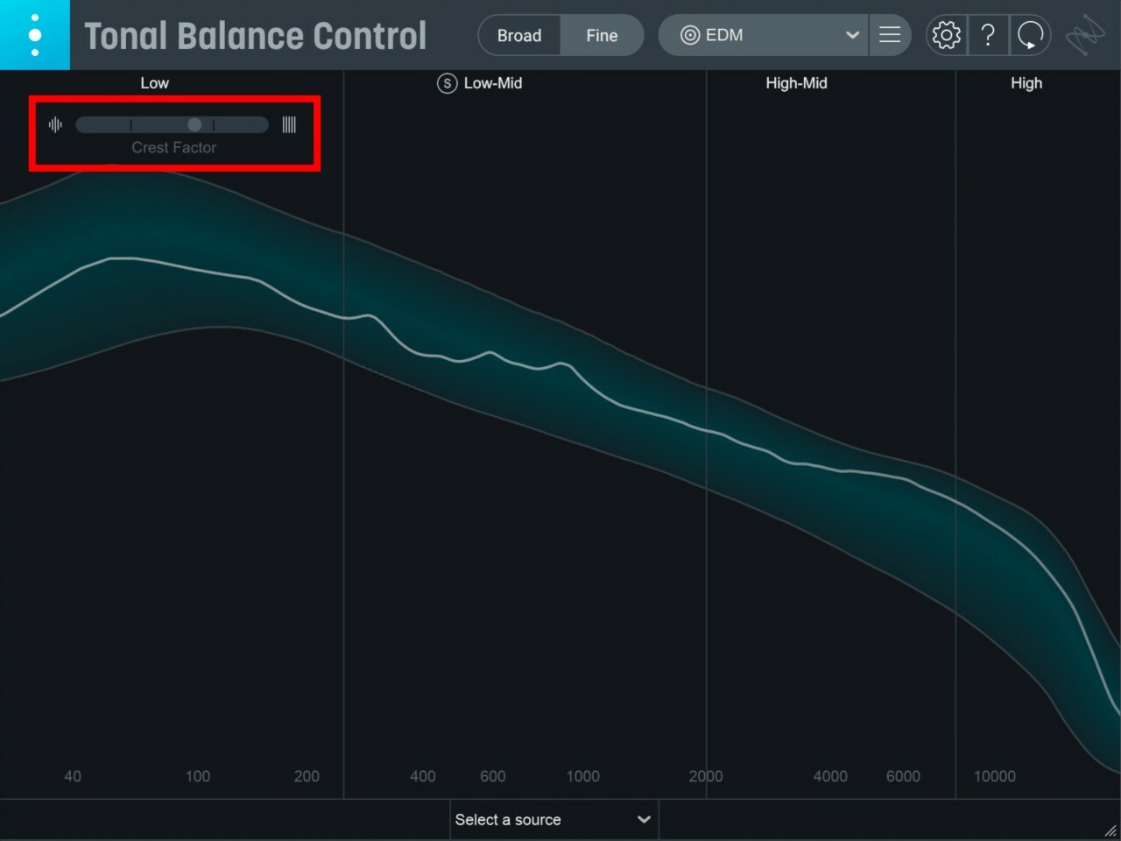Click the iZotope logo icon
The image size is (1121, 841).
(x=1085, y=35)
